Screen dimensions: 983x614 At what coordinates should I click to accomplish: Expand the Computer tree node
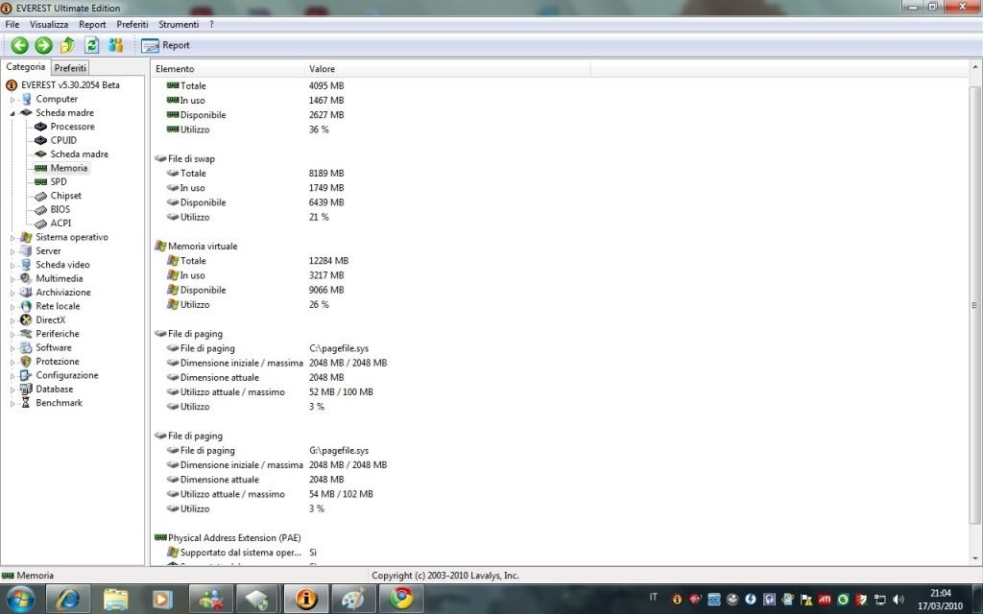[x=13, y=100]
